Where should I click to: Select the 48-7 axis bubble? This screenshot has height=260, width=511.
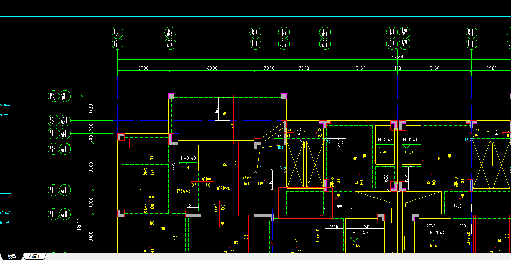pos(324,33)
